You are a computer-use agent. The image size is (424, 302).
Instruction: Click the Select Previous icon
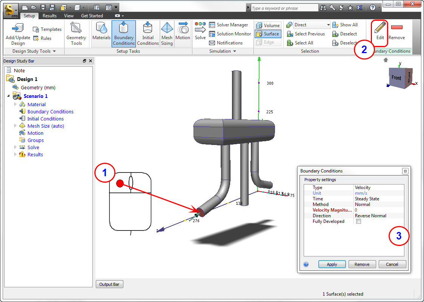pyautogui.click(x=290, y=34)
